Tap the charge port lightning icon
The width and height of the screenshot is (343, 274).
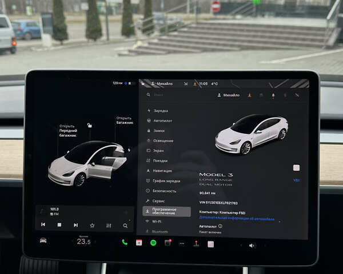(129, 150)
